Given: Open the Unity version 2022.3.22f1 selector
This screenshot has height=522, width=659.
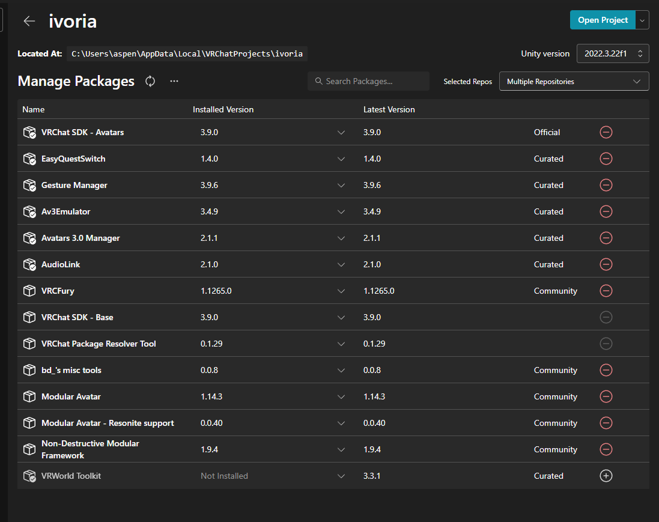Looking at the screenshot, I should coord(612,53).
